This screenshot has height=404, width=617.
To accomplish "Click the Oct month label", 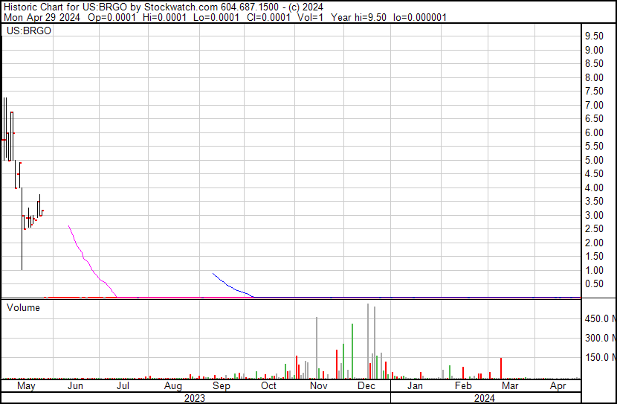I will click(x=269, y=386).
